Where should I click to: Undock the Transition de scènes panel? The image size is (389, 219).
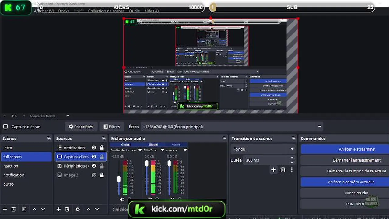pos(293,138)
